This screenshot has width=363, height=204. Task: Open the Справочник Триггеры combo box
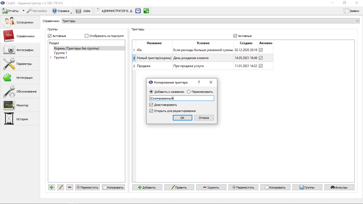(211, 21)
